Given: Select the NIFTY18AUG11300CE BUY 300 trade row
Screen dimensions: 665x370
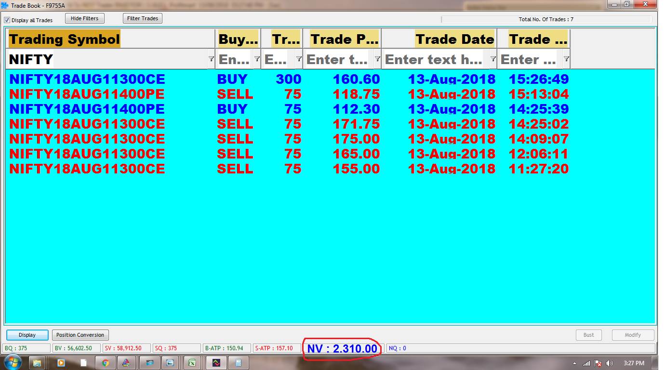Looking at the screenshot, I should coord(289,79).
